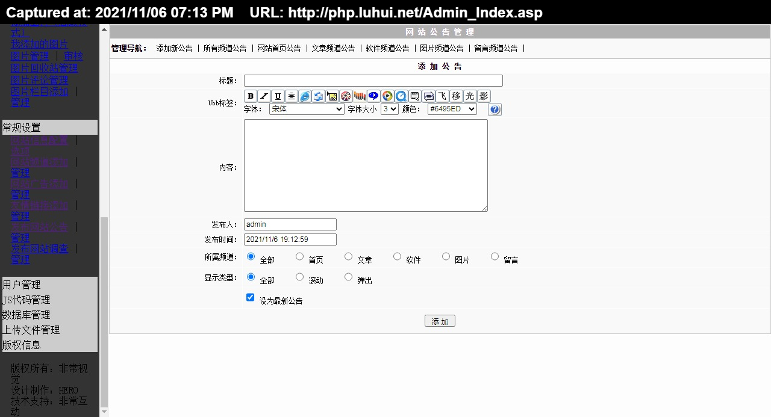Open 图片回收站管理 sidebar link
Viewport: 771px width, 417px height.
point(45,68)
